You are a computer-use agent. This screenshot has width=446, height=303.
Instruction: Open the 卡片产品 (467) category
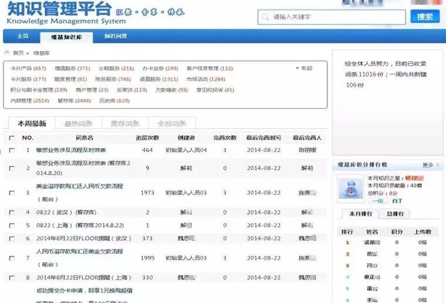coord(28,69)
